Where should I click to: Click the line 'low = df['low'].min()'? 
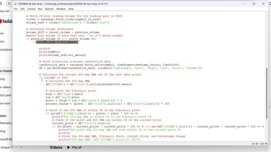pos(63,98)
